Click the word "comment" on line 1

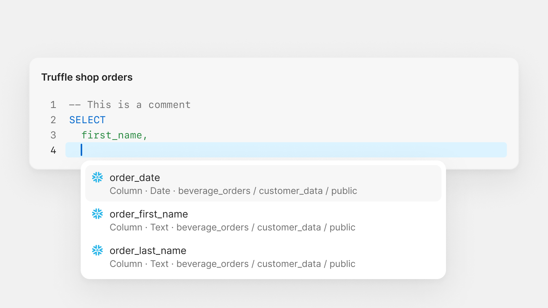coord(169,105)
